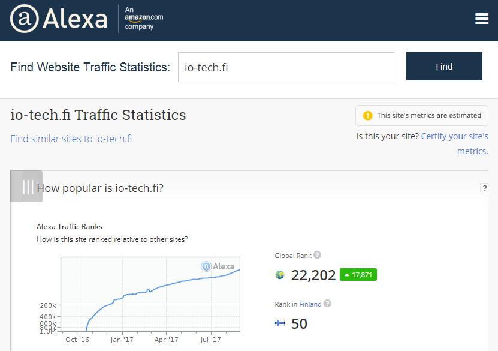Click the section question mark help button
Screen dimensions: 498x351
484,188
